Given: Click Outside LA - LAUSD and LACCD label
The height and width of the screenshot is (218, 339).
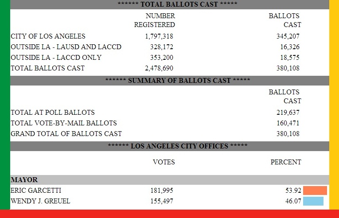Looking at the screenshot, I should point(66,47).
